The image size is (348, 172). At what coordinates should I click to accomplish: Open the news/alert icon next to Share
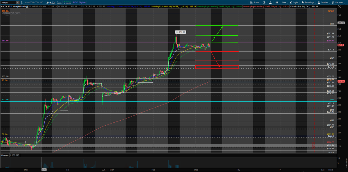pyautogui.click(x=264, y=2)
